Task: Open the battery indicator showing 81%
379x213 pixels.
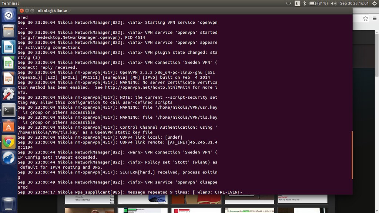Action: click(319, 3)
